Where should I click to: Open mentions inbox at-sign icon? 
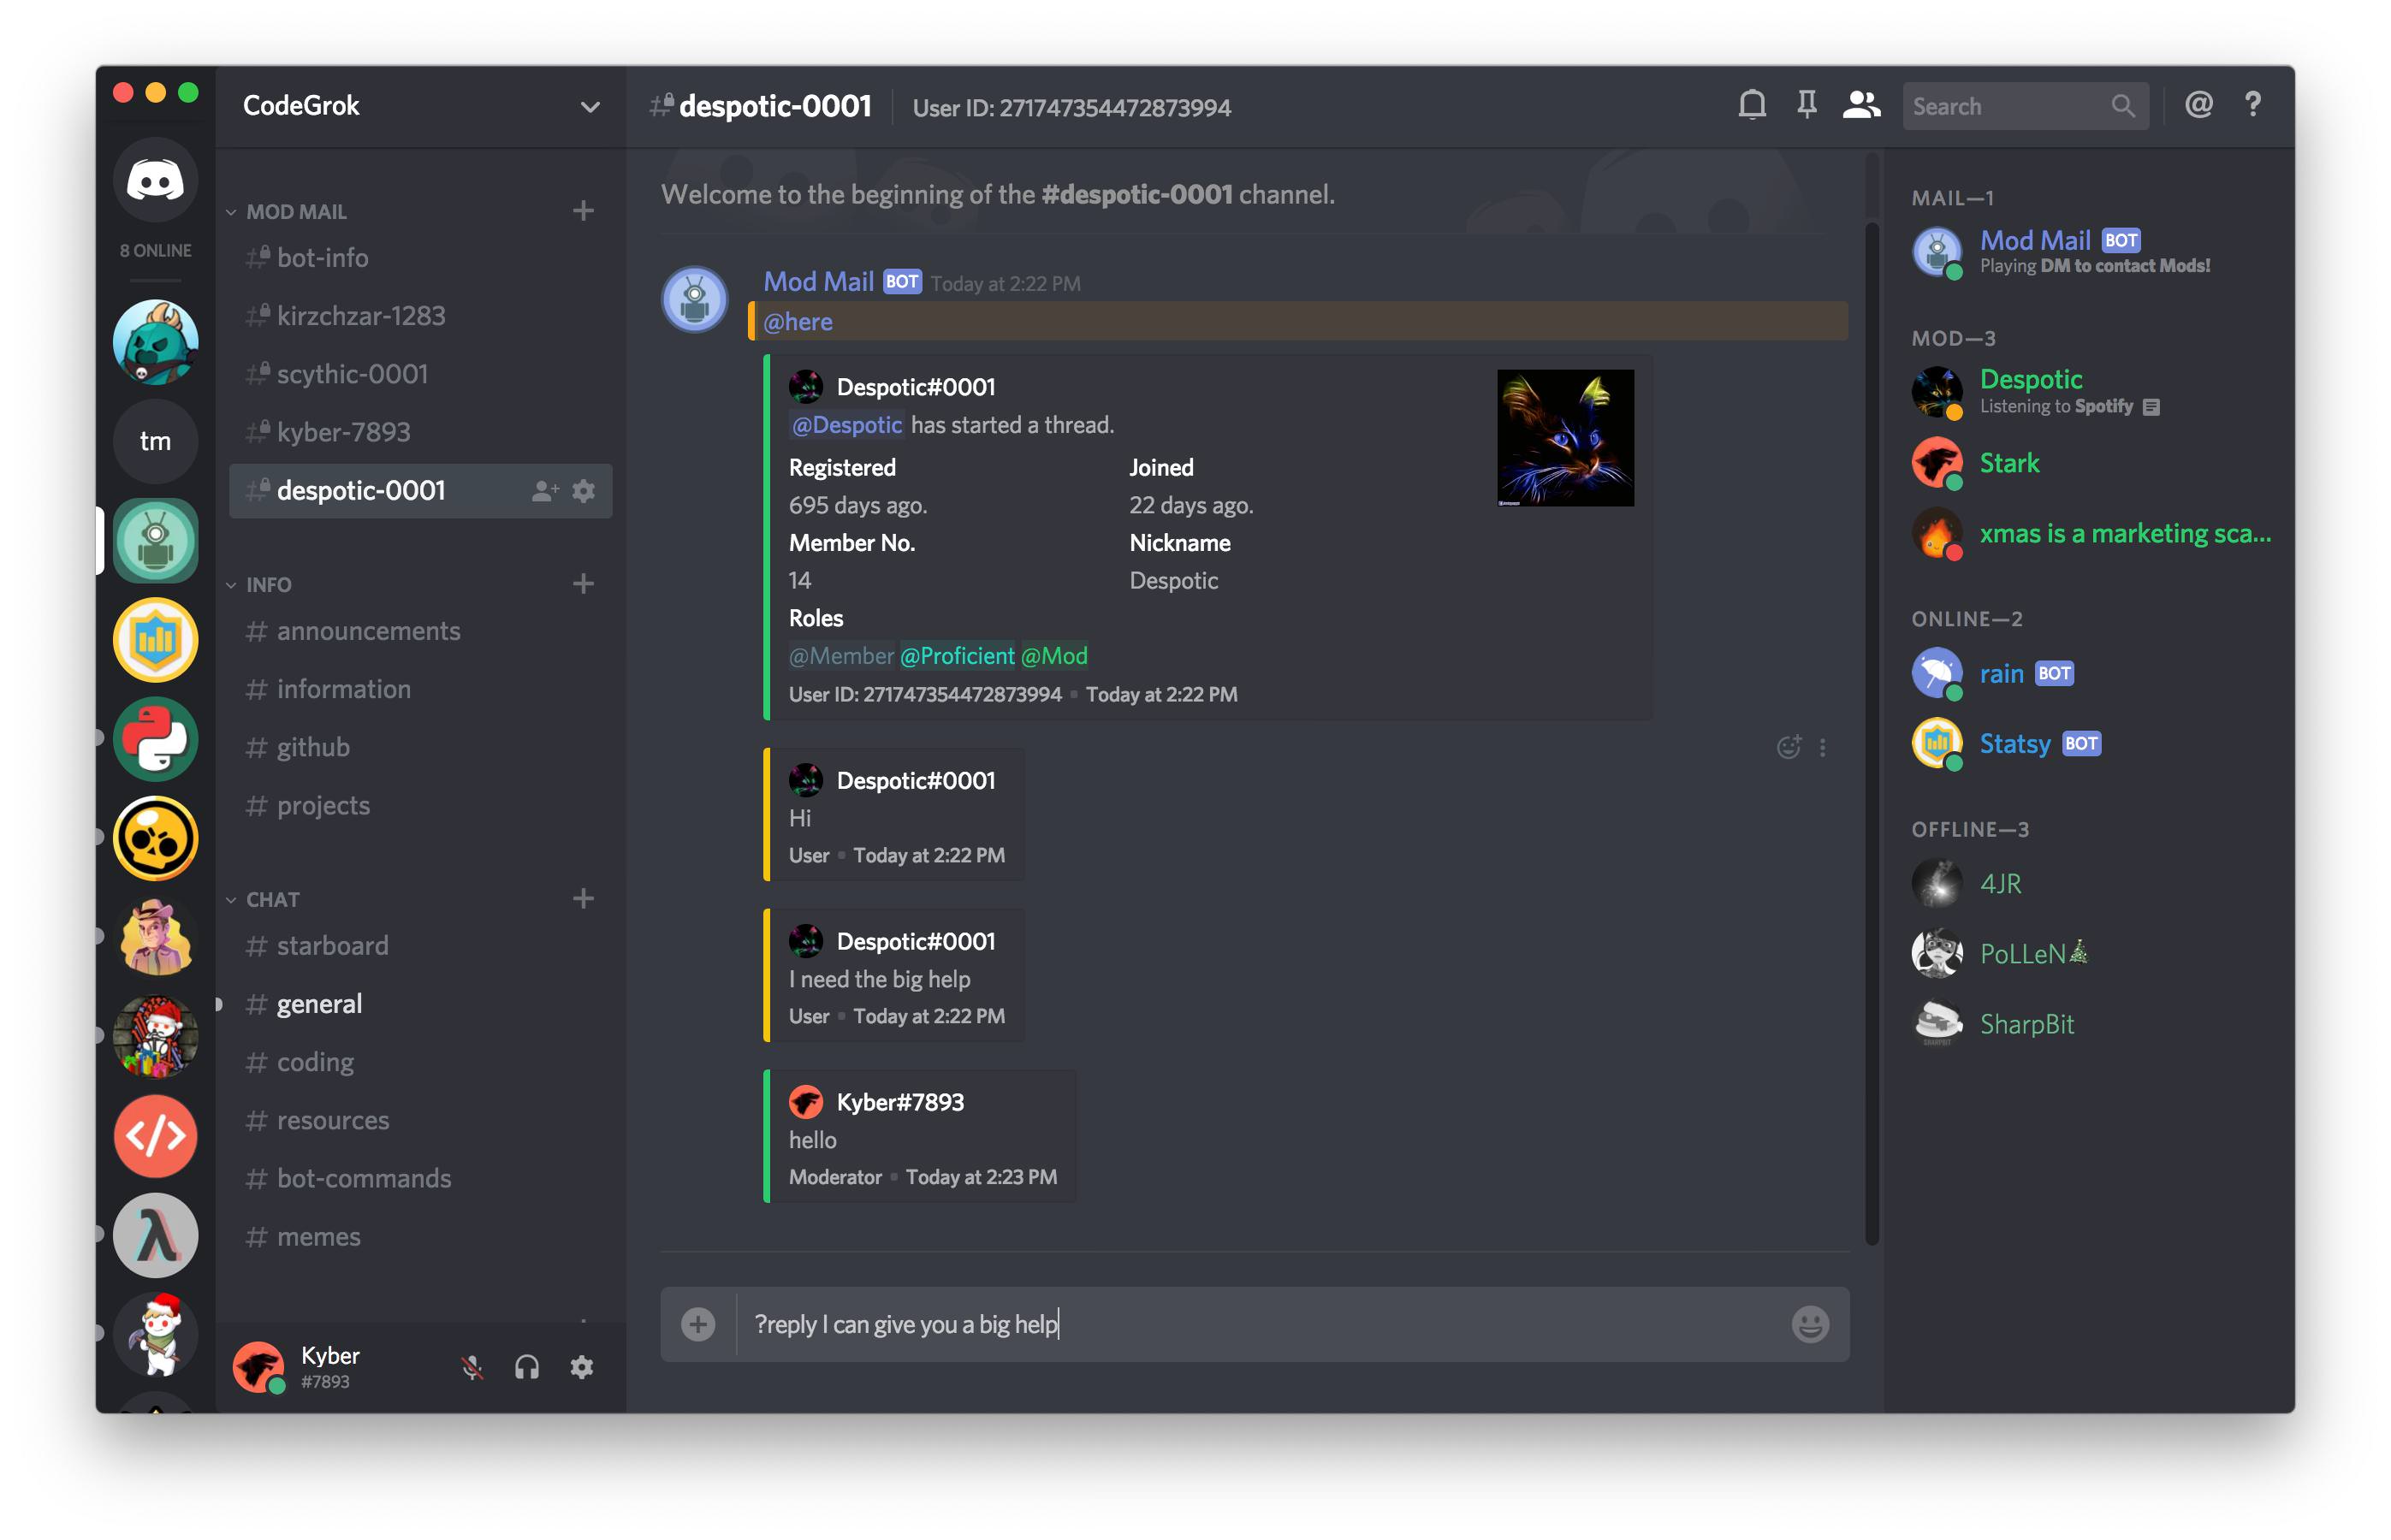point(2198,105)
